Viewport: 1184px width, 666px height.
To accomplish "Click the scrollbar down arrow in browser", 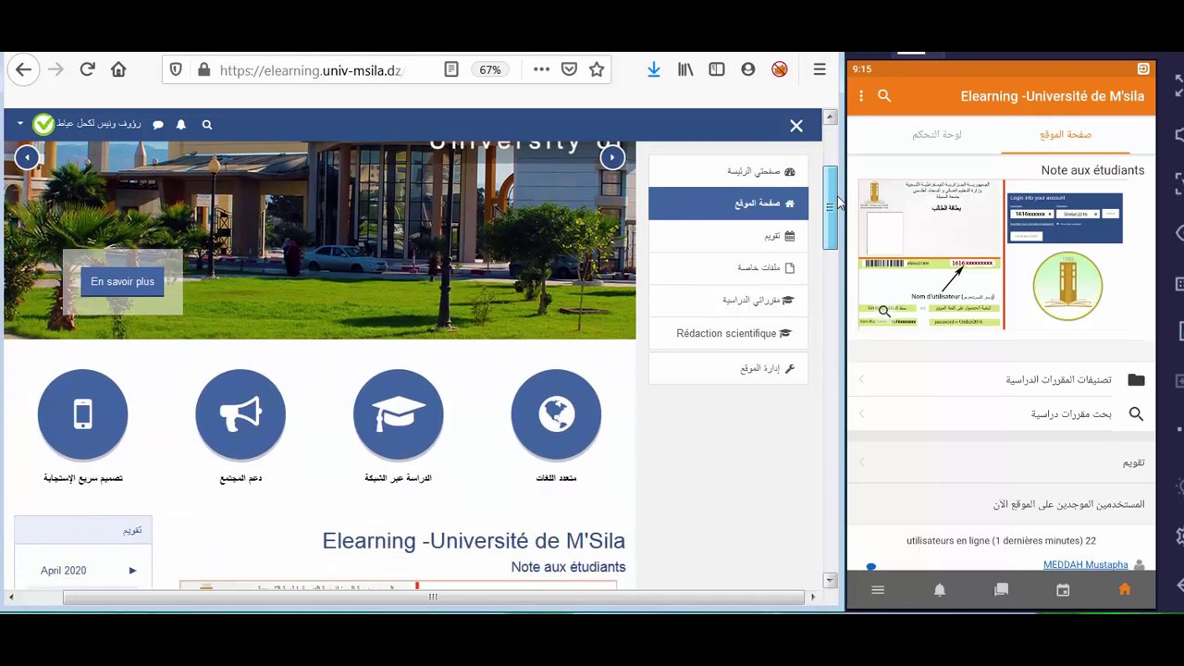I will (830, 580).
